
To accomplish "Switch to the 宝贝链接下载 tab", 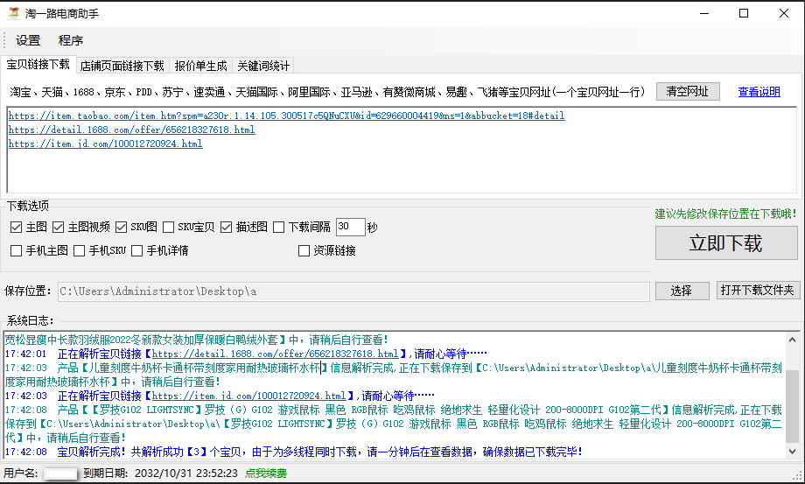I will pyautogui.click(x=38, y=64).
